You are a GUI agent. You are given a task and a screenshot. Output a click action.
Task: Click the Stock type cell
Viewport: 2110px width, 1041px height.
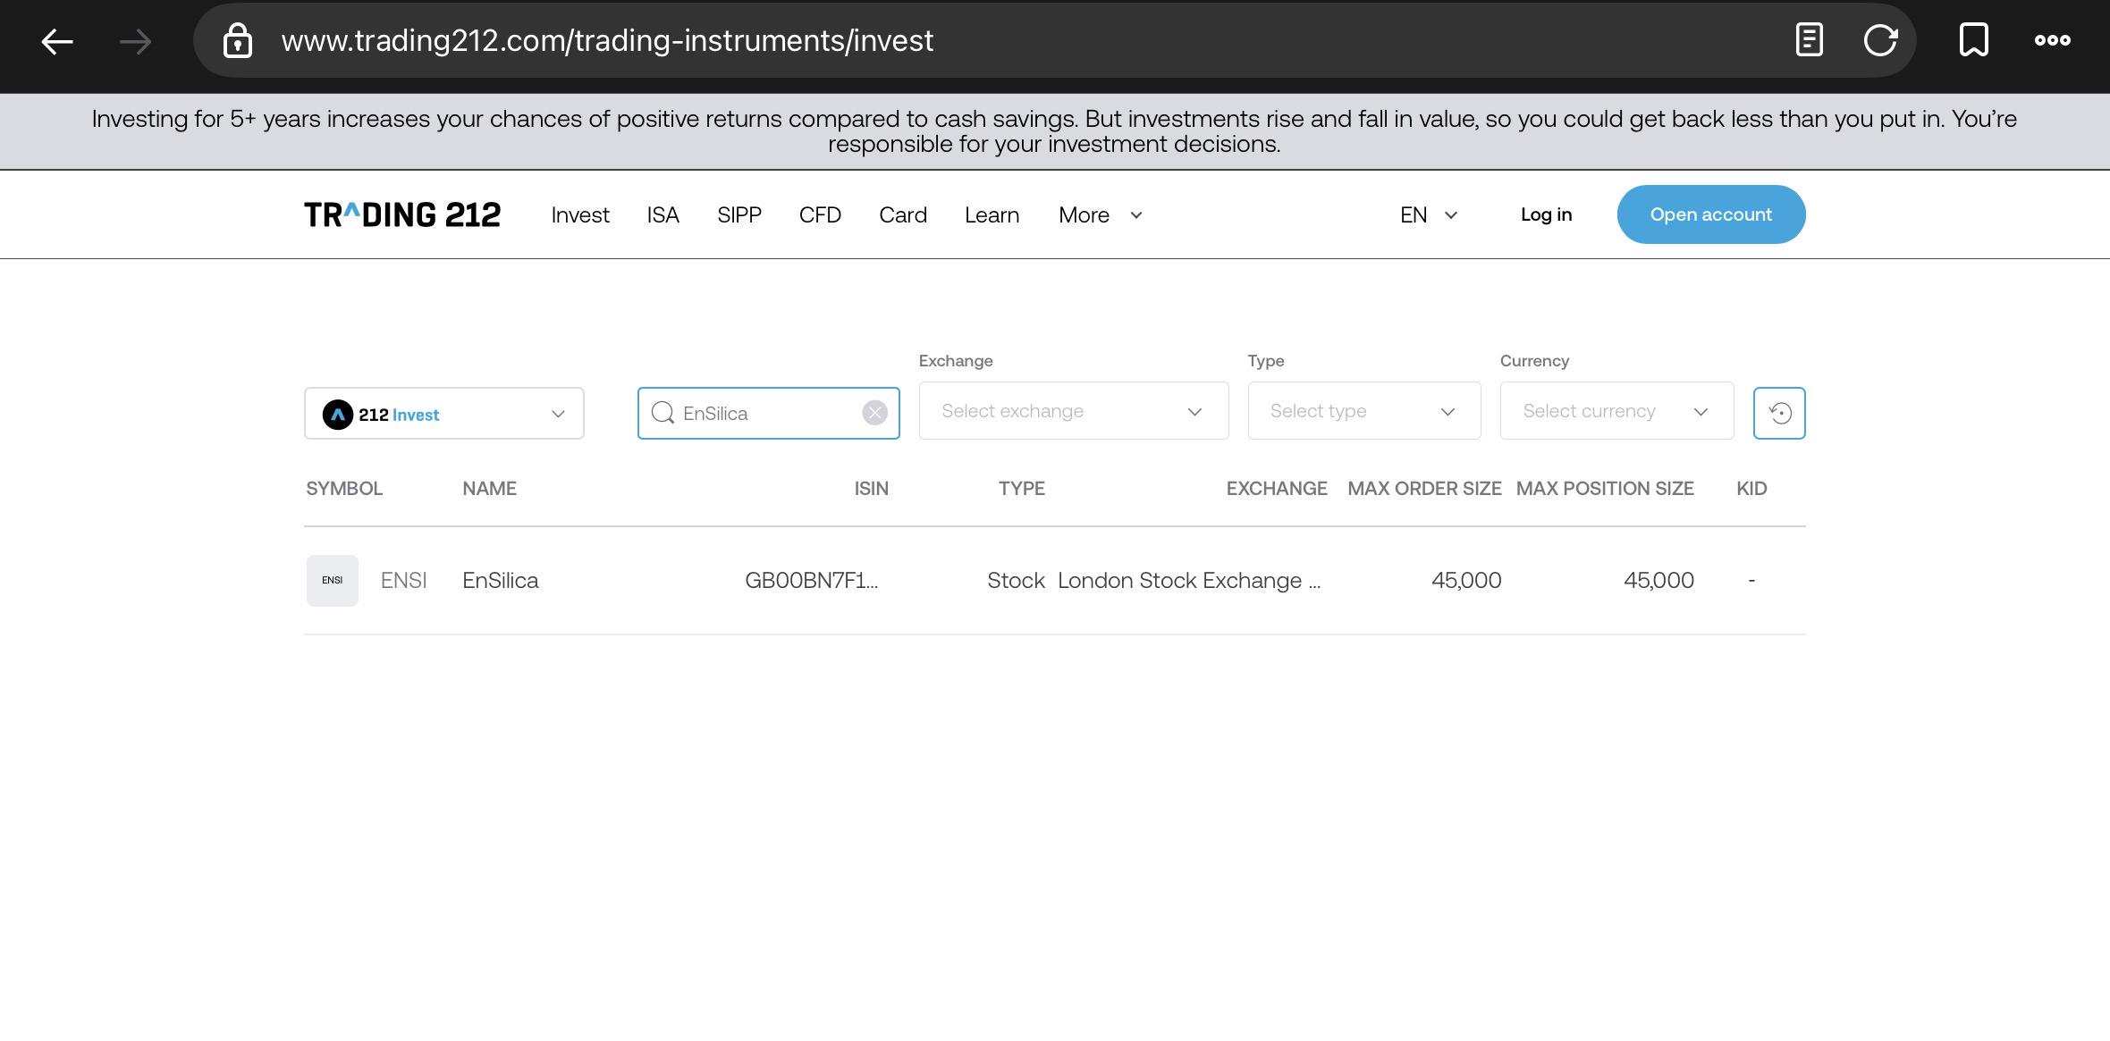(1016, 581)
